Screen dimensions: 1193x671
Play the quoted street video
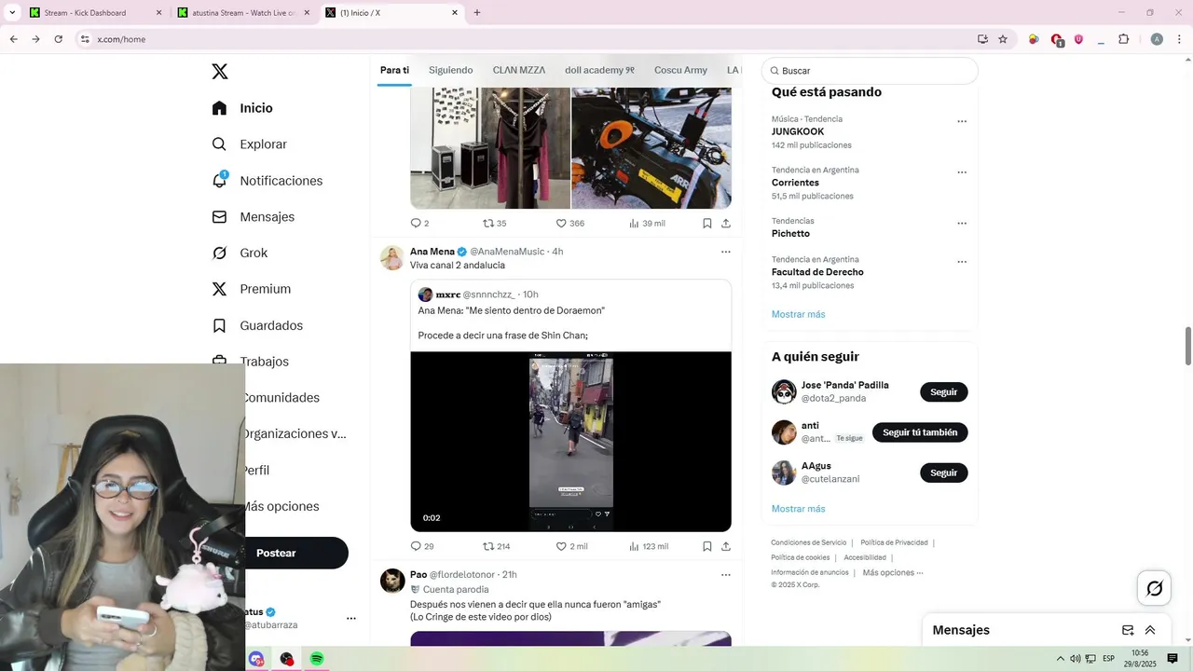coord(570,442)
